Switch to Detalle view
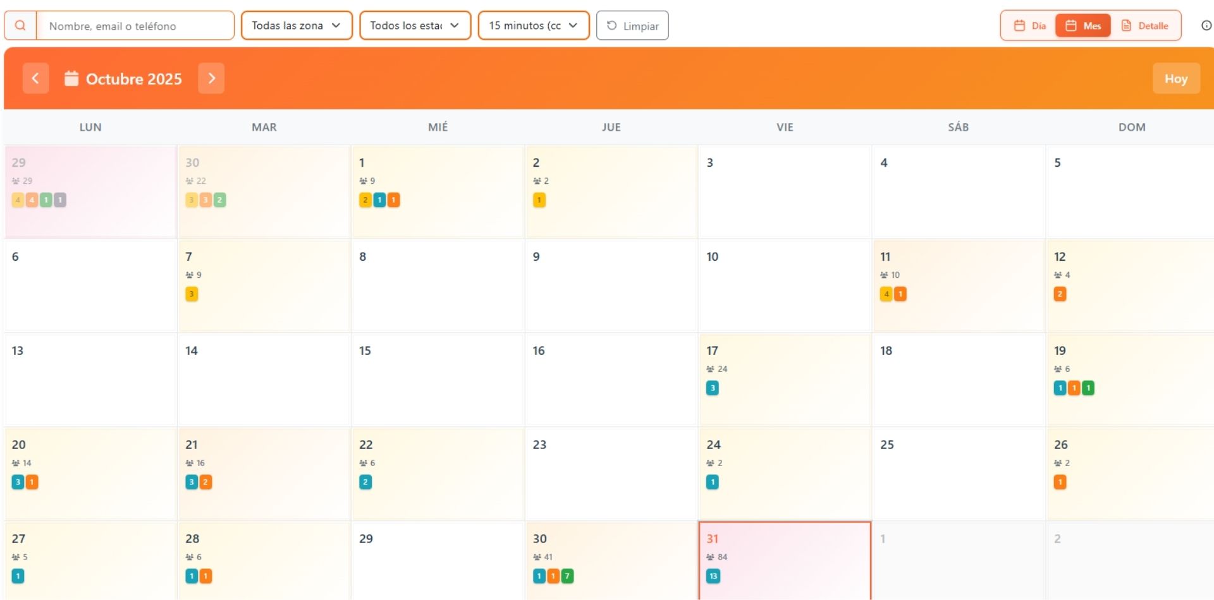The width and height of the screenshot is (1214, 600). [x=1144, y=26]
